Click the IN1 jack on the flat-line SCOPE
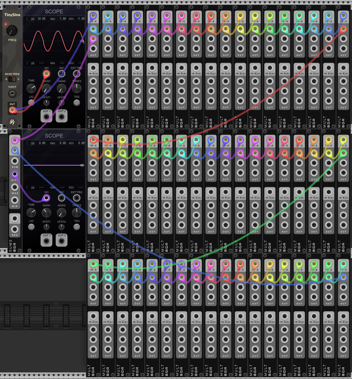The width and height of the screenshot is (352, 379). click(x=46, y=198)
